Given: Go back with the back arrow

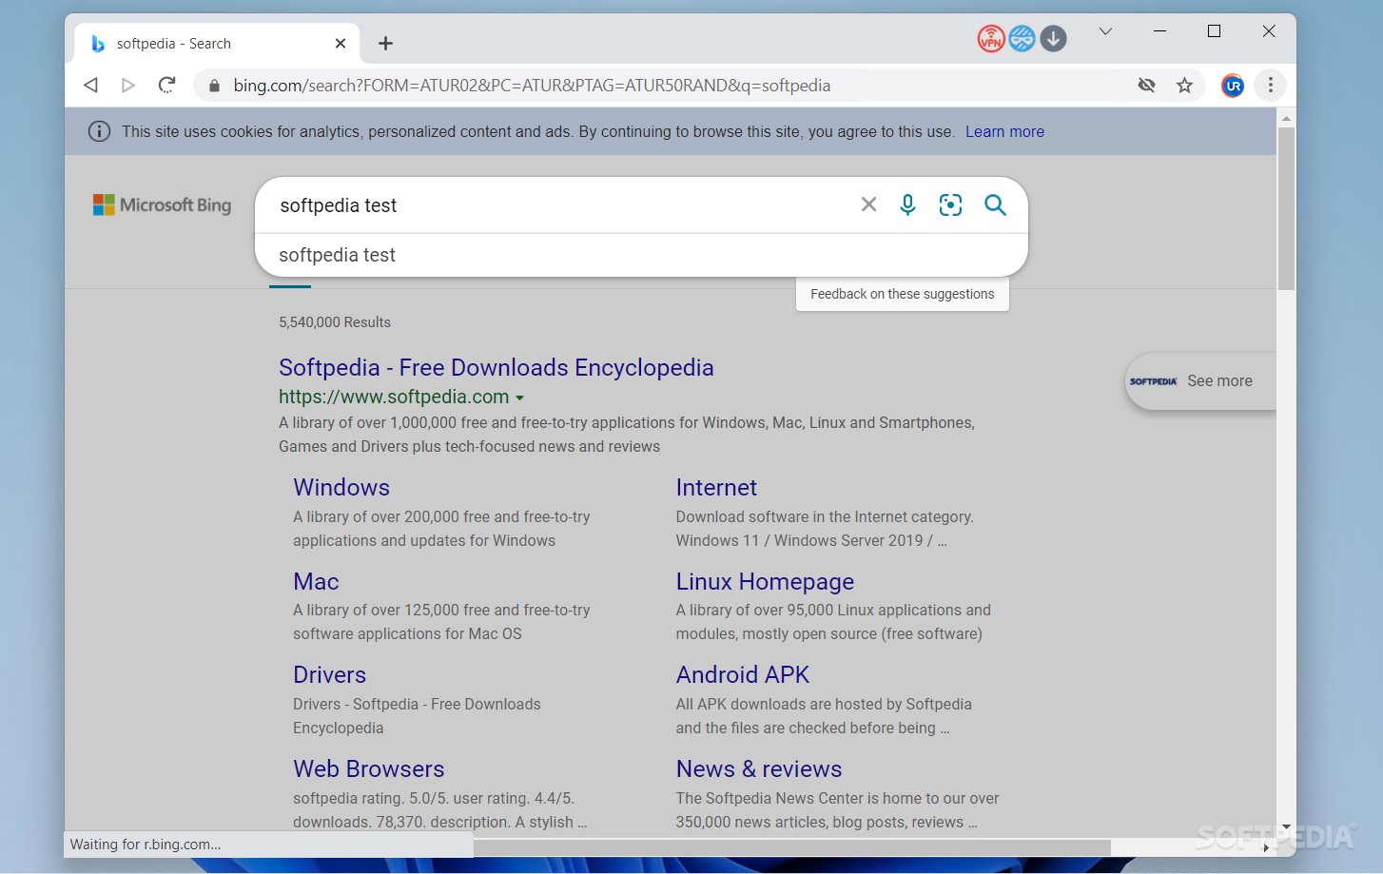Looking at the screenshot, I should tap(91, 85).
